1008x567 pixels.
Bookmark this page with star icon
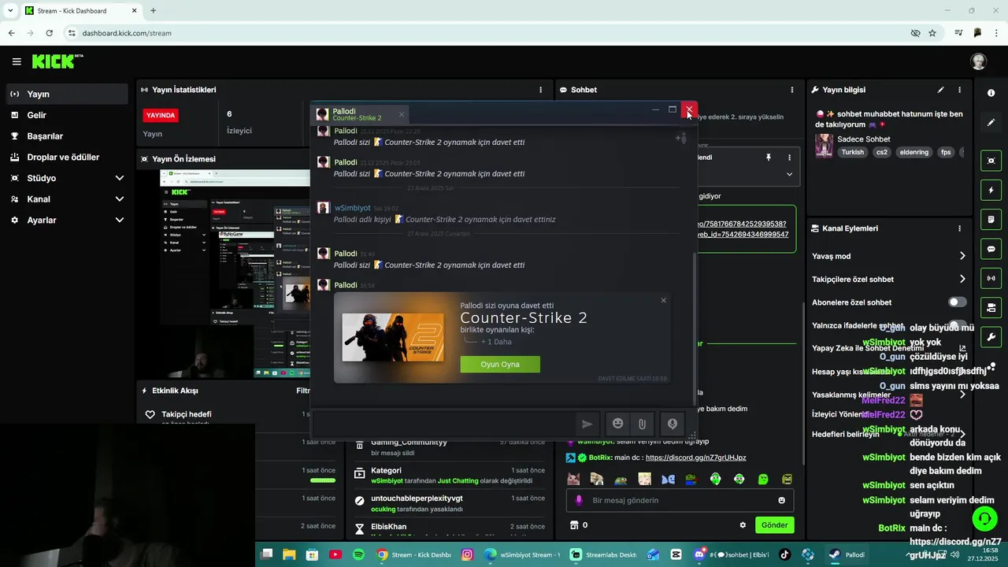pos(932,33)
